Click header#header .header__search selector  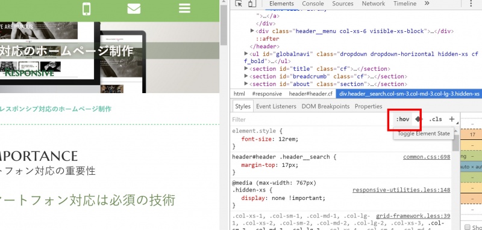point(281,157)
